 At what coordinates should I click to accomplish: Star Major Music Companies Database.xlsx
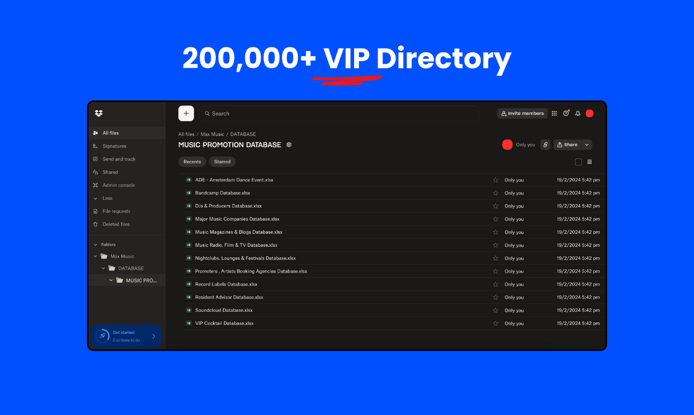tap(496, 219)
